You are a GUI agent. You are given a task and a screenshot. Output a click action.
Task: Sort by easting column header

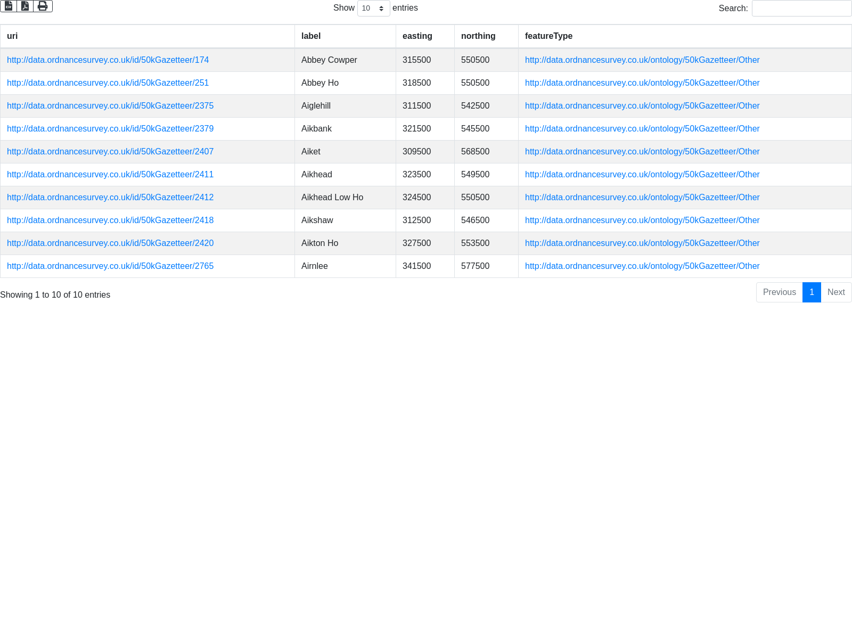click(x=417, y=36)
